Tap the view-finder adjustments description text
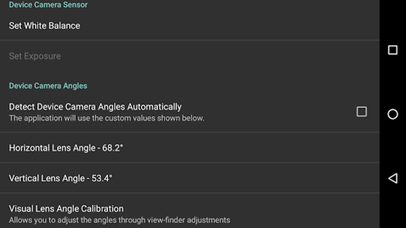Screen dimensions: 406x228 click(120, 220)
